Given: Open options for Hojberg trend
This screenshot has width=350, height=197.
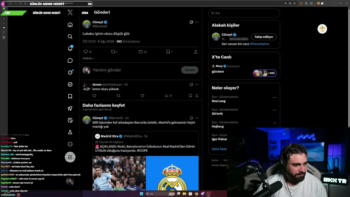Looking at the screenshot, I should tap(275, 123).
